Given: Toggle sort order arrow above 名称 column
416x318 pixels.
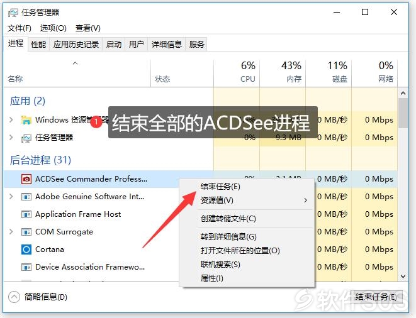Looking at the screenshot, I should 76,63.
